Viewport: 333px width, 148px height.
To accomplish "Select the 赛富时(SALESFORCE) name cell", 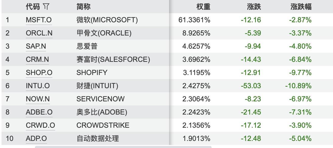I will pyautogui.click(x=113, y=60).
